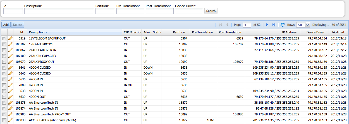This screenshot has height=124, width=349.
Task: Sort by the Partition column header
Action: (175, 32)
